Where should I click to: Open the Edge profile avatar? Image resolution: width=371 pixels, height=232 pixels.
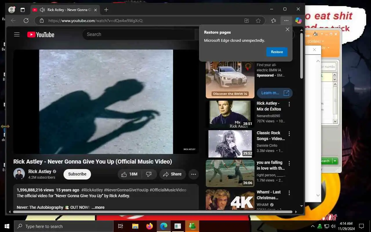click(12, 10)
